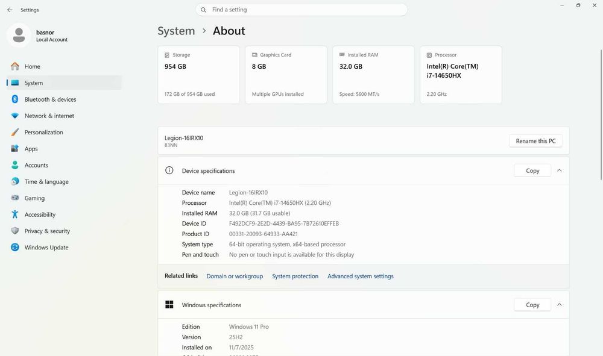603x356 pixels.
Task: Click the Gaming controller icon
Action: 15,198
